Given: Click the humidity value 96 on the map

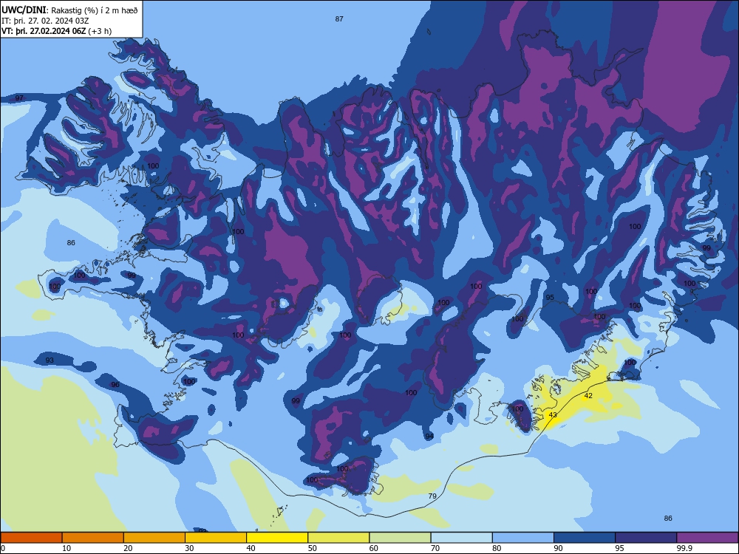Looking at the screenshot, I should tap(115, 384).
